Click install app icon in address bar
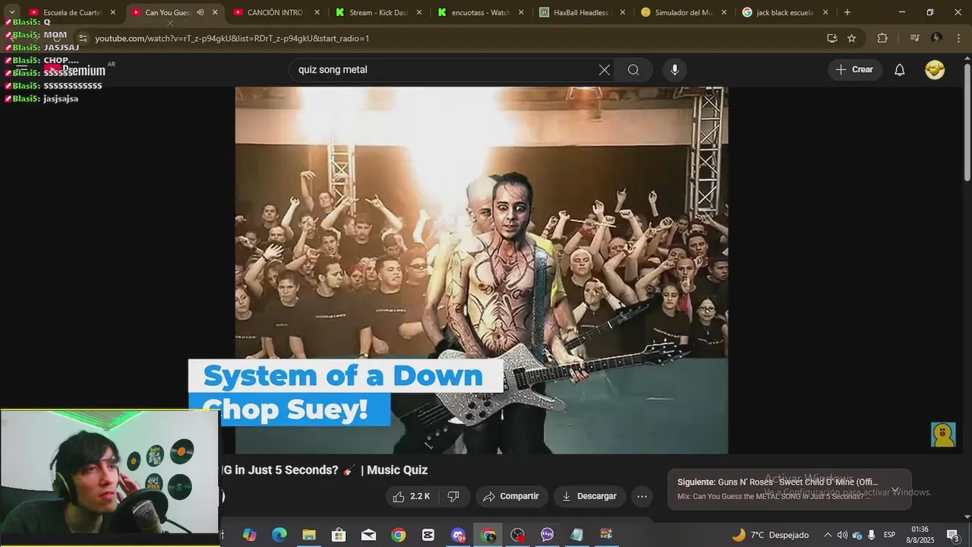The width and height of the screenshot is (972, 547). [832, 38]
